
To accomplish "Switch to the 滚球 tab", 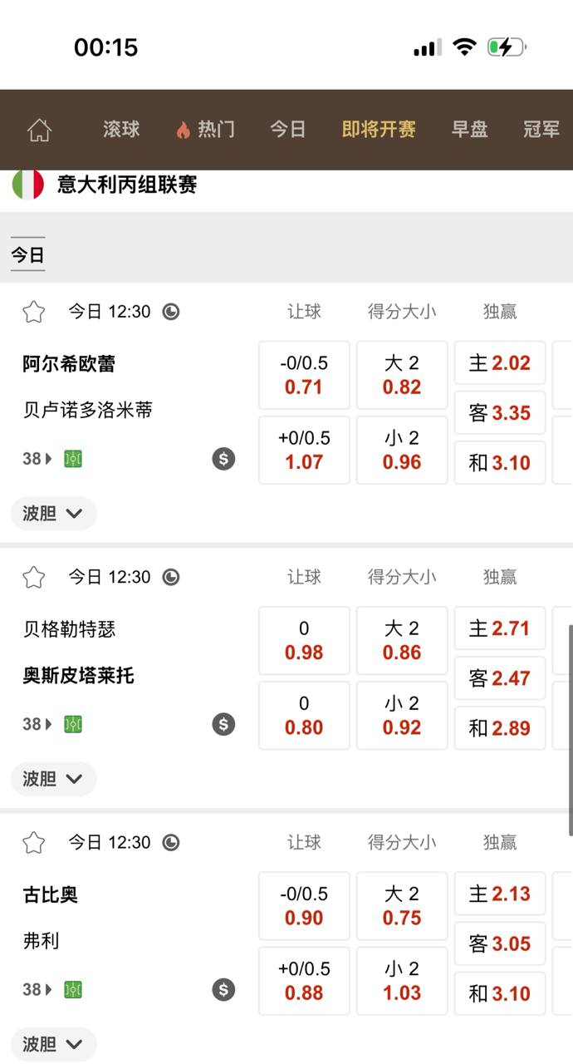I will tap(121, 130).
